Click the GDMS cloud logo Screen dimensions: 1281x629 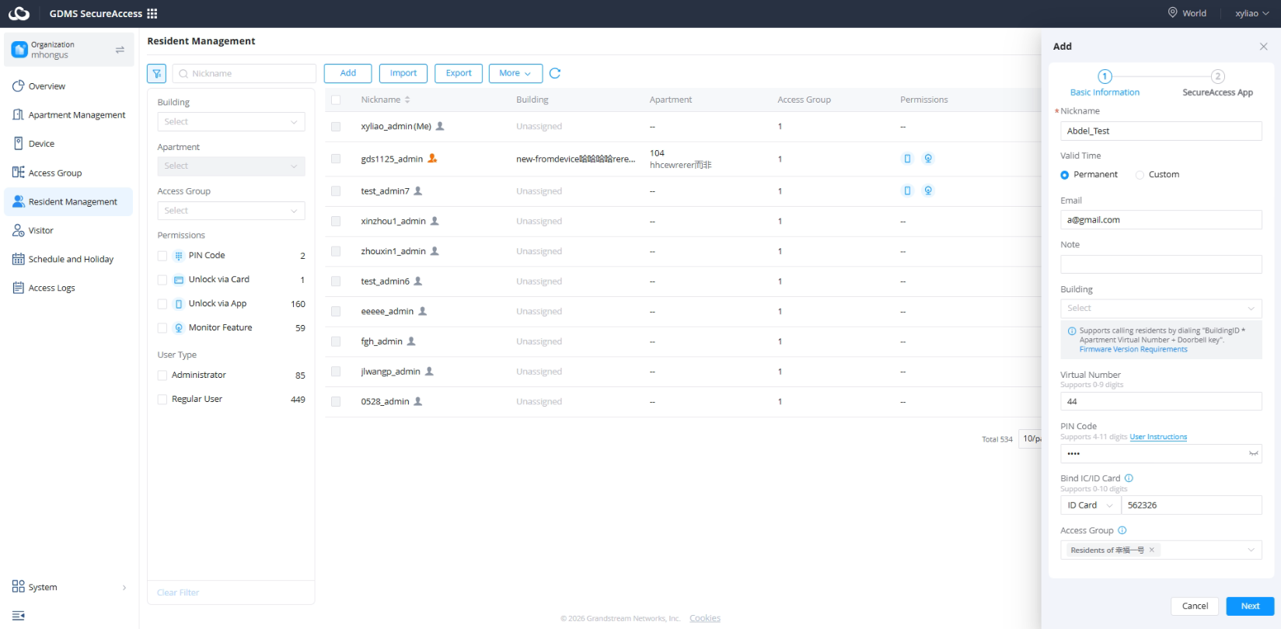(19, 13)
